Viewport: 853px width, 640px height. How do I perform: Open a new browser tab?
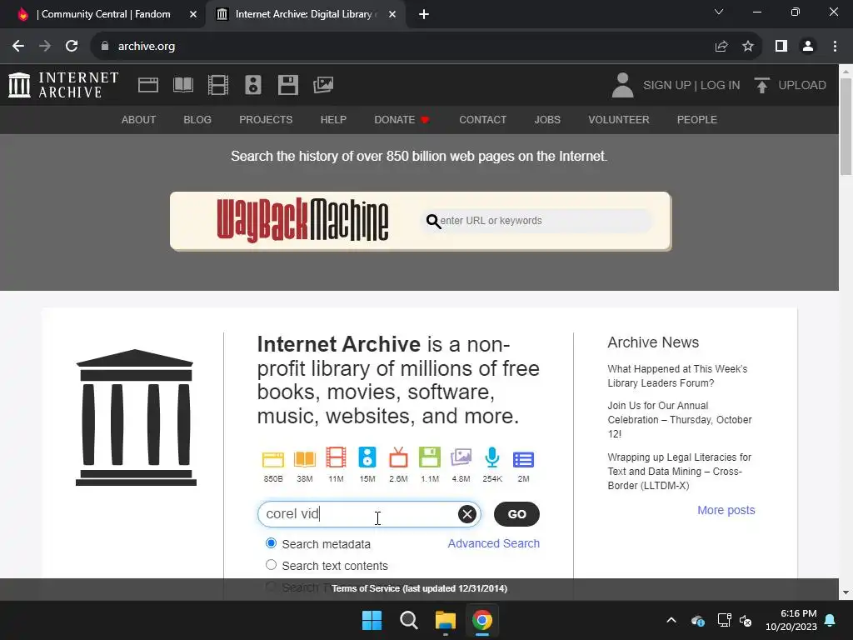point(424,14)
